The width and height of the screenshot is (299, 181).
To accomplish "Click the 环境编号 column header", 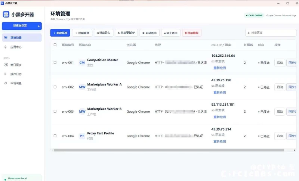I will (x=68, y=45).
